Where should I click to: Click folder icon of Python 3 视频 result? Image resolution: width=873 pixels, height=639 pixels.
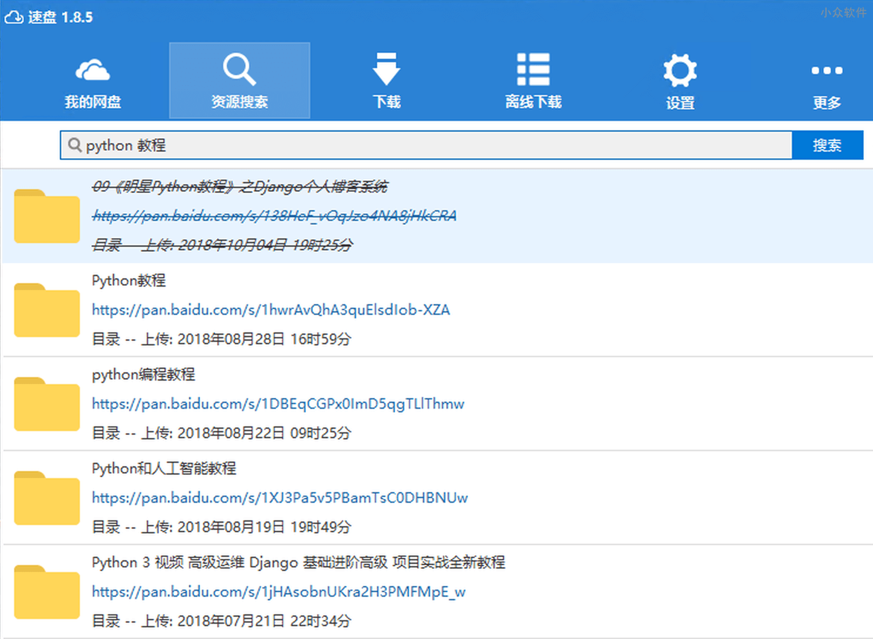(47, 592)
